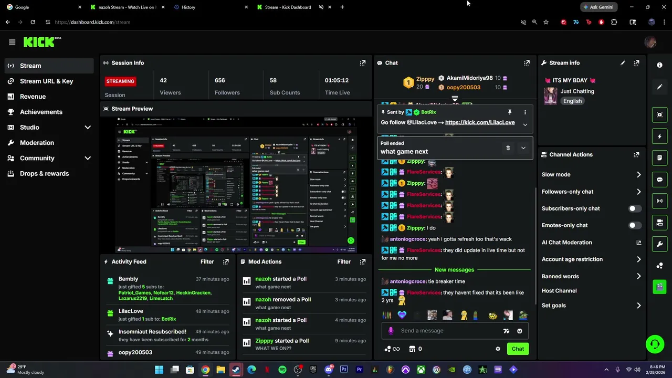
Task: Open the chat shop icon showing 0
Action: (416, 349)
